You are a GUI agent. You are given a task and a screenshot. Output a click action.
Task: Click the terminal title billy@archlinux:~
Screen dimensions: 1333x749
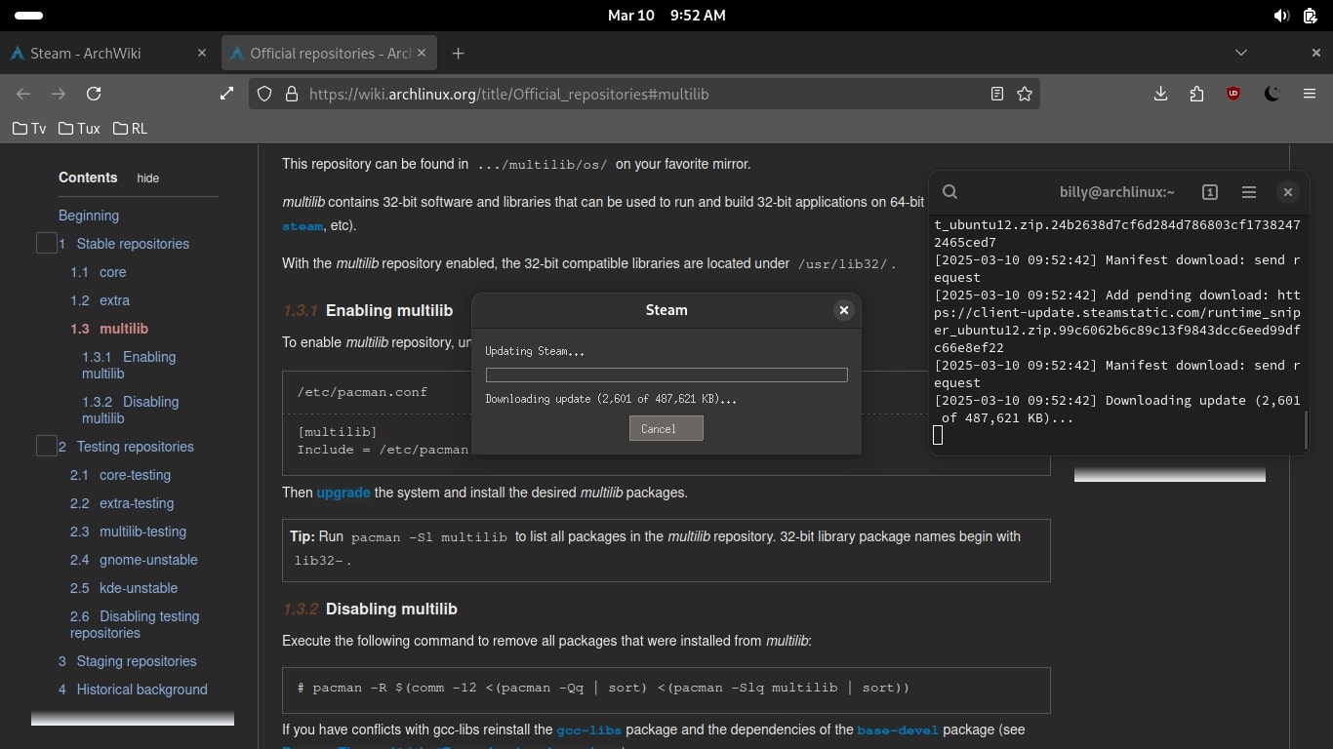[x=1117, y=192]
